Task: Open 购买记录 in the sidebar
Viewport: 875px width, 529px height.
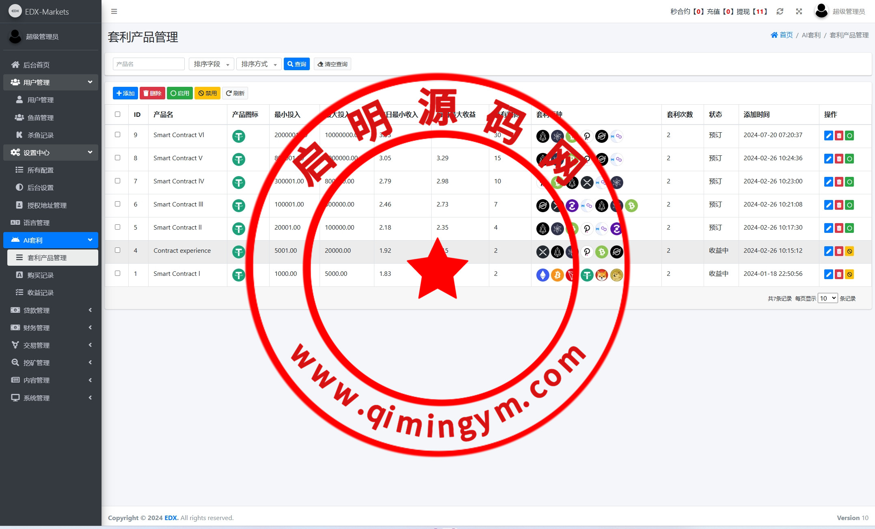Action: coord(40,275)
